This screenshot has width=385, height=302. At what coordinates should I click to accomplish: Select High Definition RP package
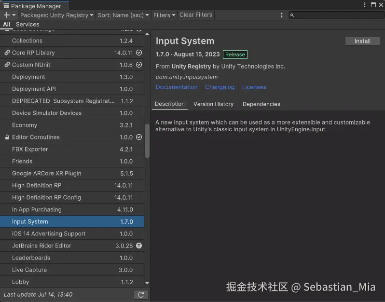72,185
